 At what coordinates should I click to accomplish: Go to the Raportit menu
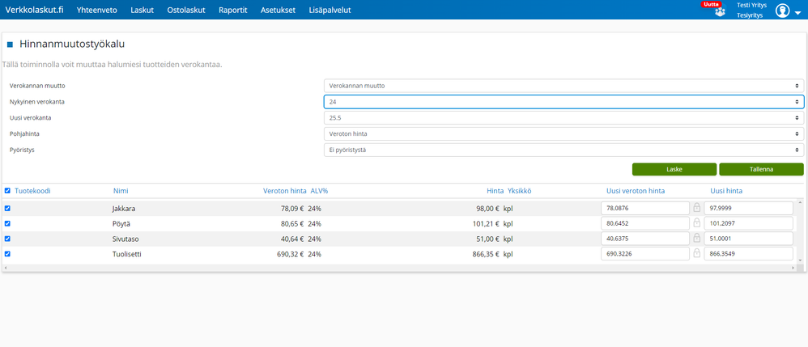(x=233, y=10)
